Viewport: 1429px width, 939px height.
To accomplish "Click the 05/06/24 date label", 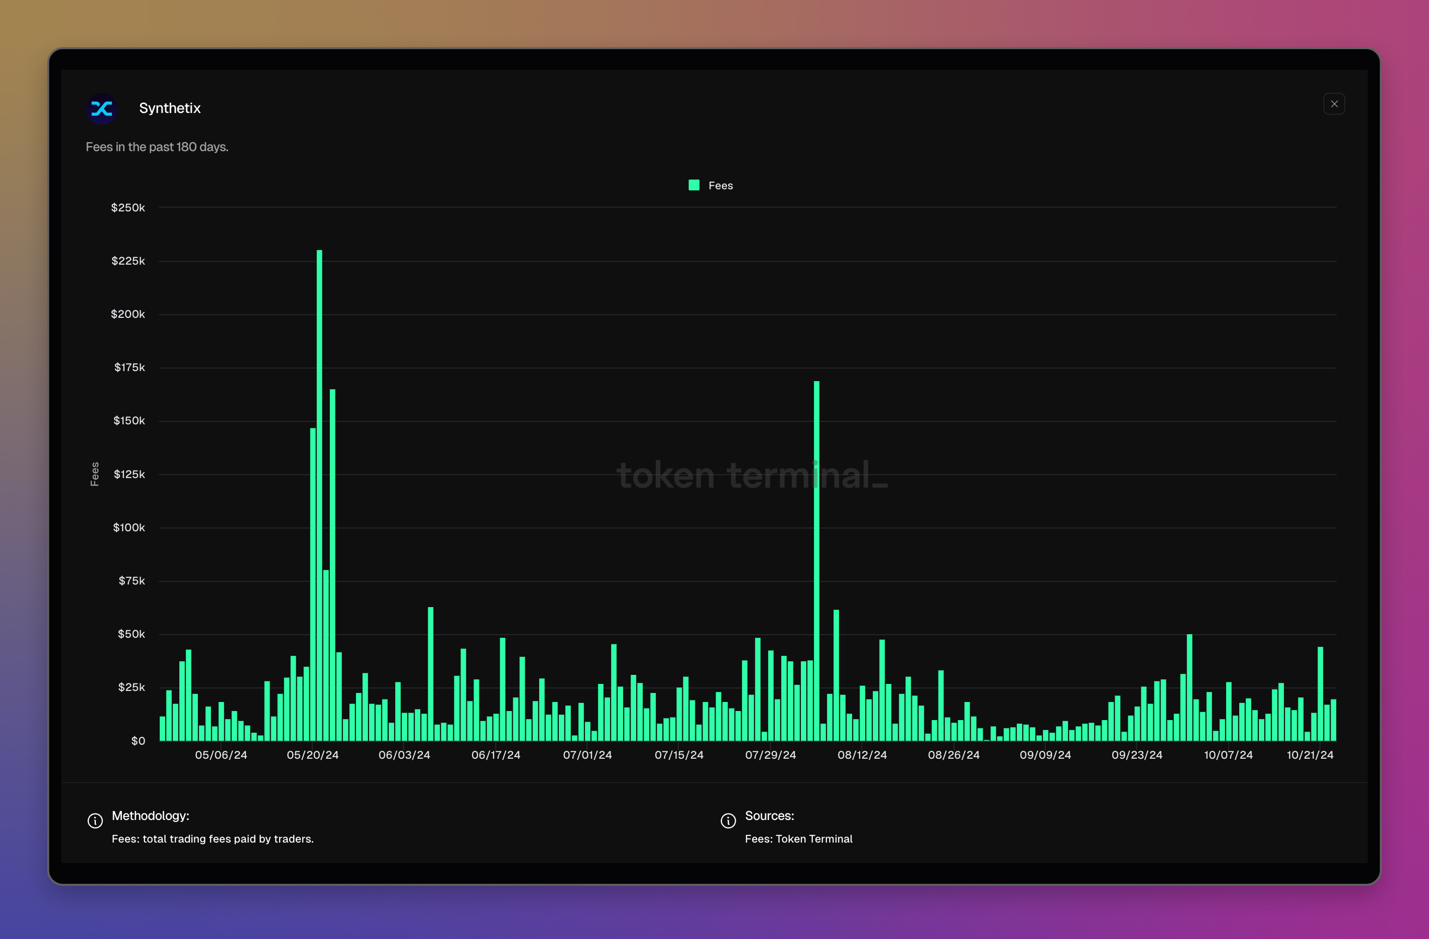I will coord(221,755).
